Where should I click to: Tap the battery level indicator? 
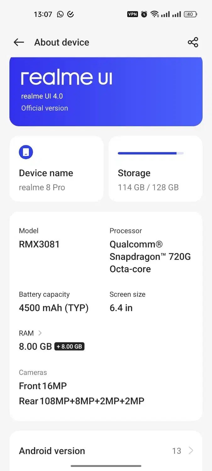[190, 14]
